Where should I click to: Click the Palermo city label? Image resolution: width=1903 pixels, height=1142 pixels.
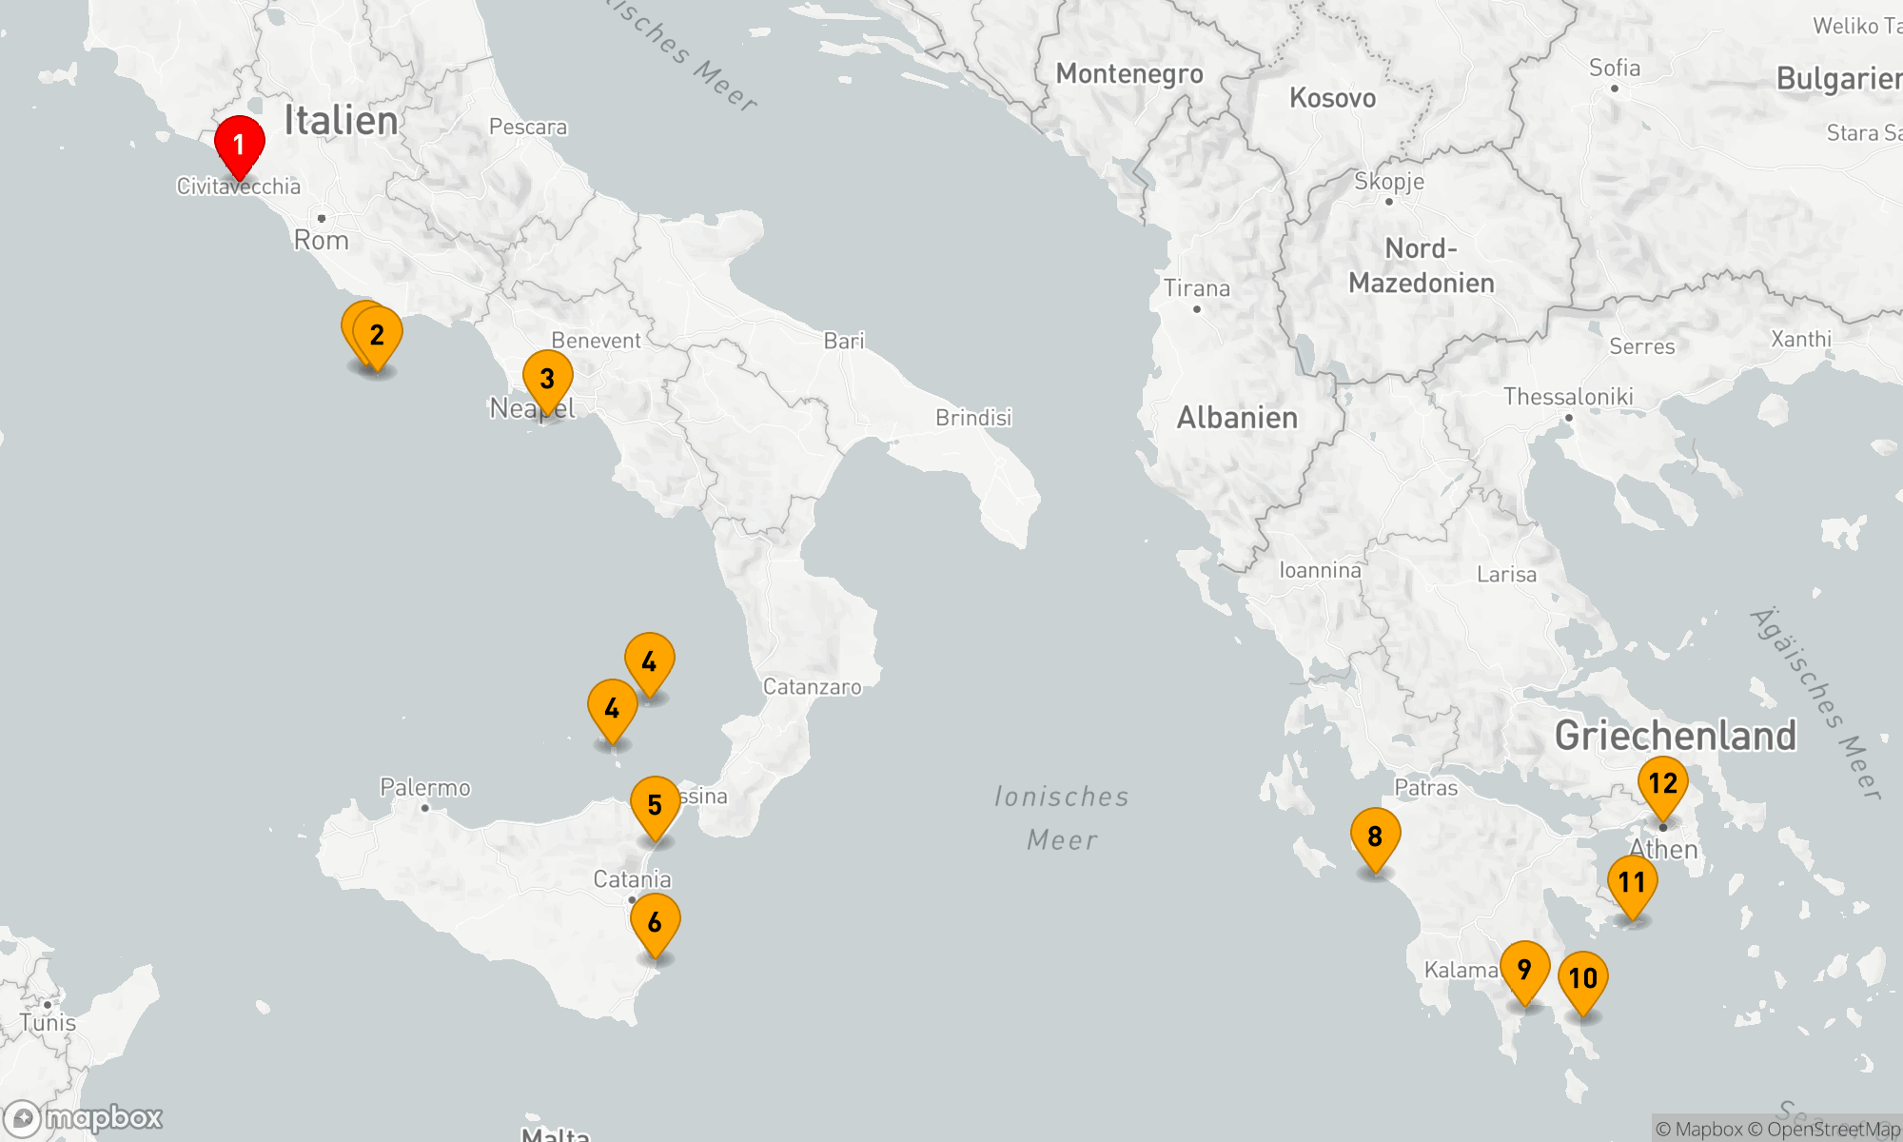[424, 788]
